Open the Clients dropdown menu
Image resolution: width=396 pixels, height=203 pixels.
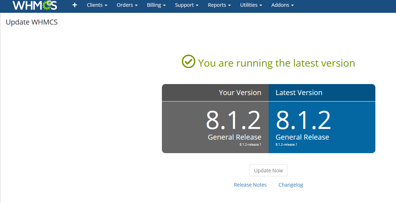(x=97, y=5)
